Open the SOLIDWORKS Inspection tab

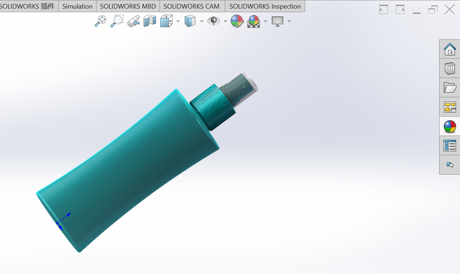pyautogui.click(x=265, y=6)
